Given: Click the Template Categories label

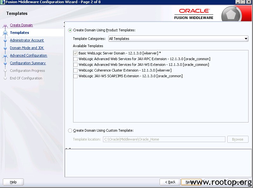Looking at the screenshot, I should (89, 39).
